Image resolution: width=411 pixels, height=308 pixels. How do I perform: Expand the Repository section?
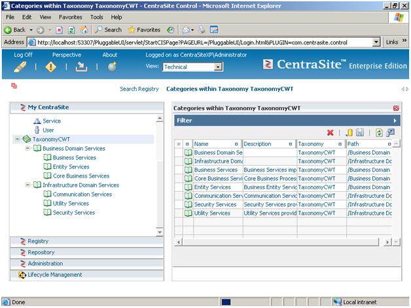[x=86, y=253]
